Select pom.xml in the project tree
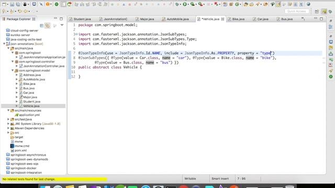This screenshot has width=335, height=188. 20,150
